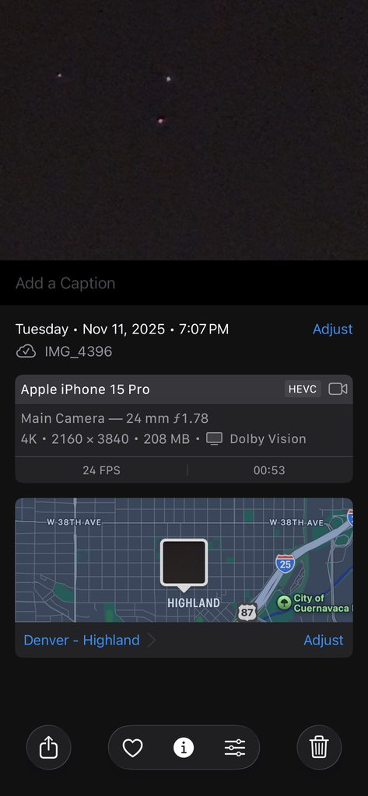Click the I-25 highway shield on map
Screen dimensions: 368x796
pyautogui.click(x=286, y=563)
